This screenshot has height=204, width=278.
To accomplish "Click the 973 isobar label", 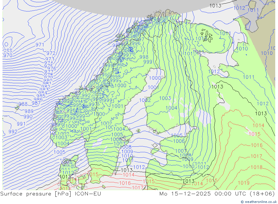I will tap(50, 59).
